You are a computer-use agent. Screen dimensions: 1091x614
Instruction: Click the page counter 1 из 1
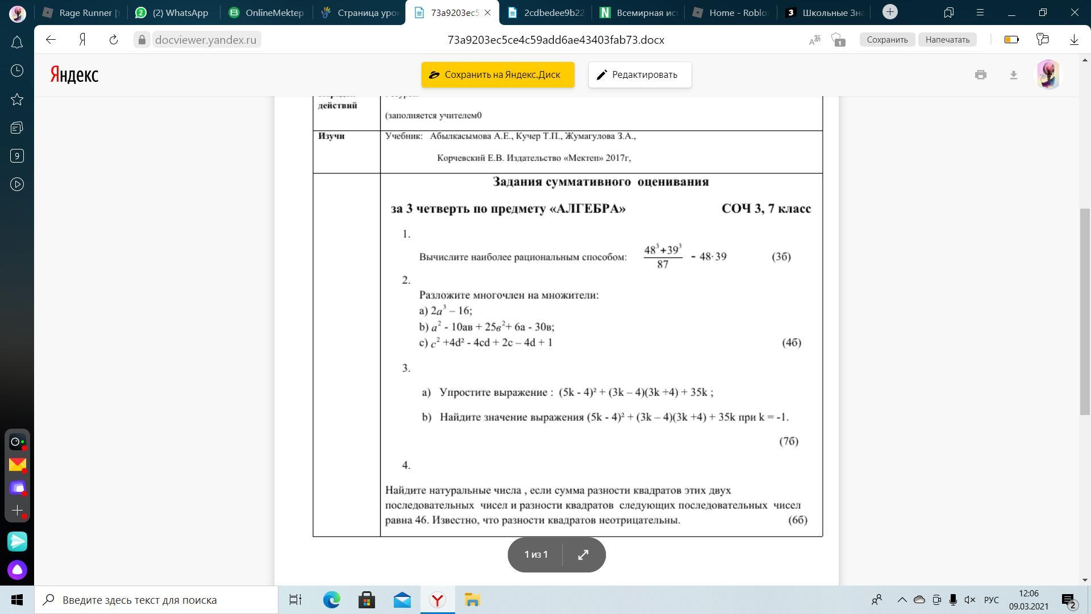[536, 554]
